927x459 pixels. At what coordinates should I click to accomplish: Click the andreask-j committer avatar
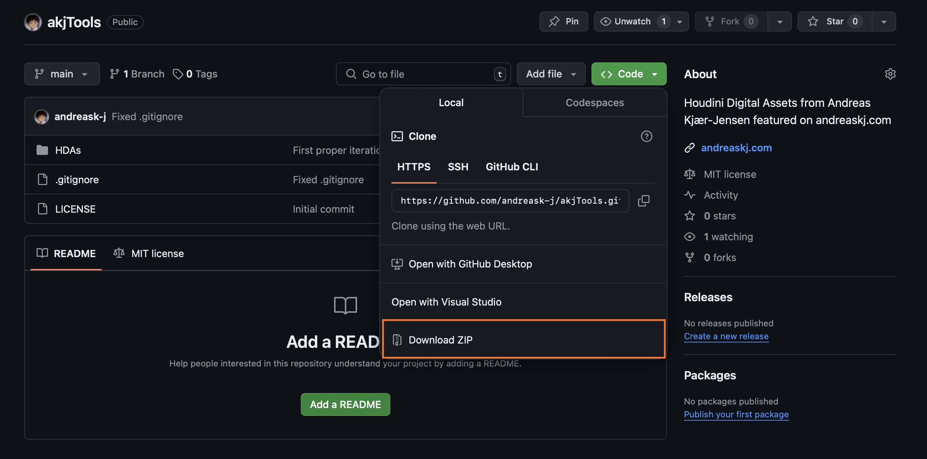pos(41,117)
